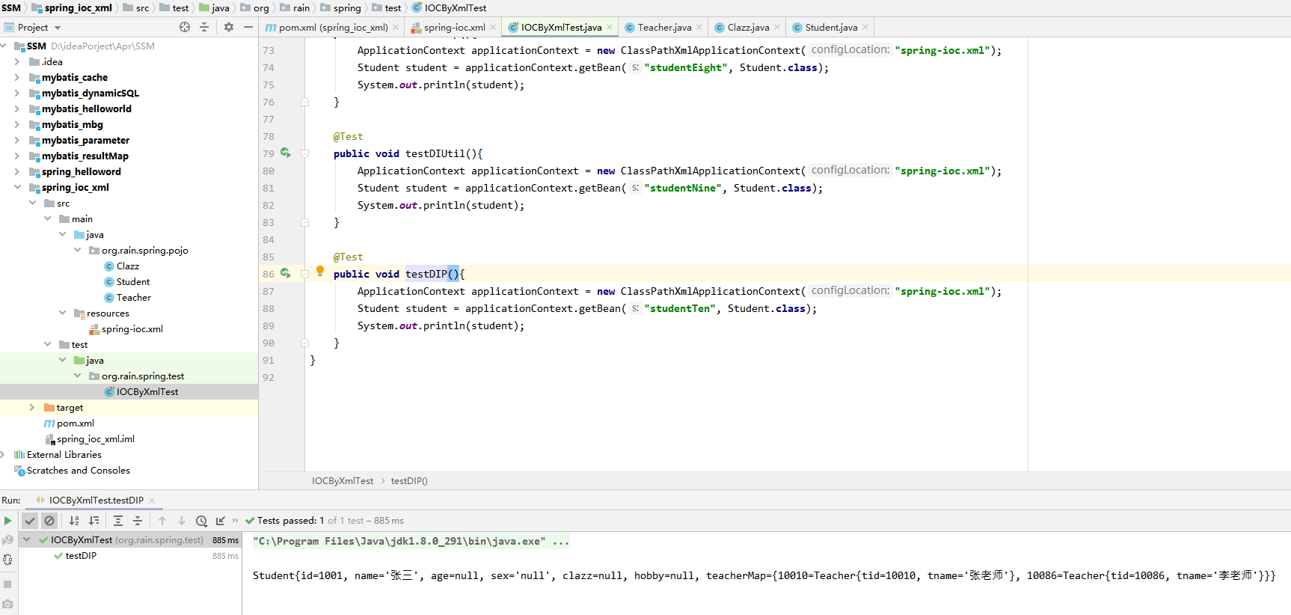Screen dimensions: 1291x615
Task: Toggle Show Ignored tests button
Action: pos(49,521)
